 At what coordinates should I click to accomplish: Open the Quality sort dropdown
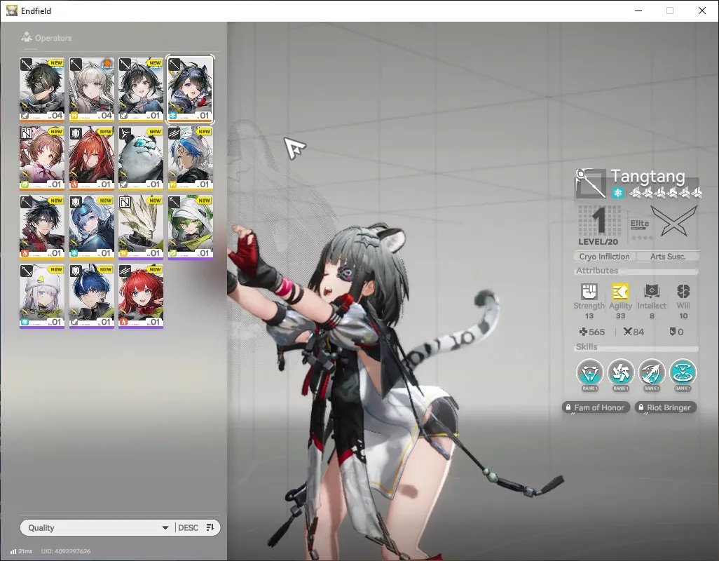pyautogui.click(x=97, y=527)
